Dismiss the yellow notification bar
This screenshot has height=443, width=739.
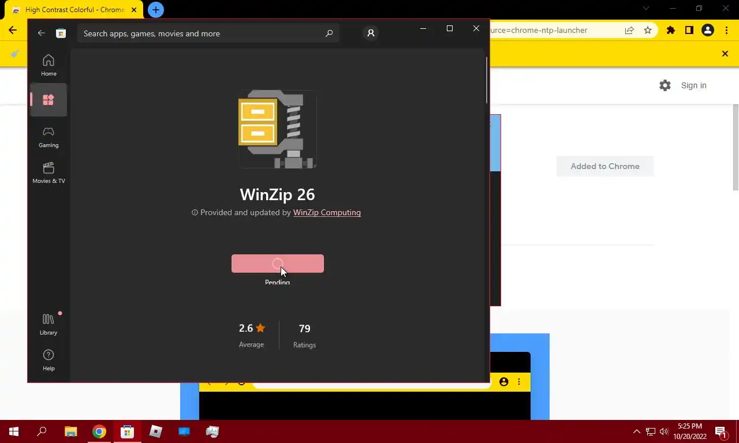(725, 54)
